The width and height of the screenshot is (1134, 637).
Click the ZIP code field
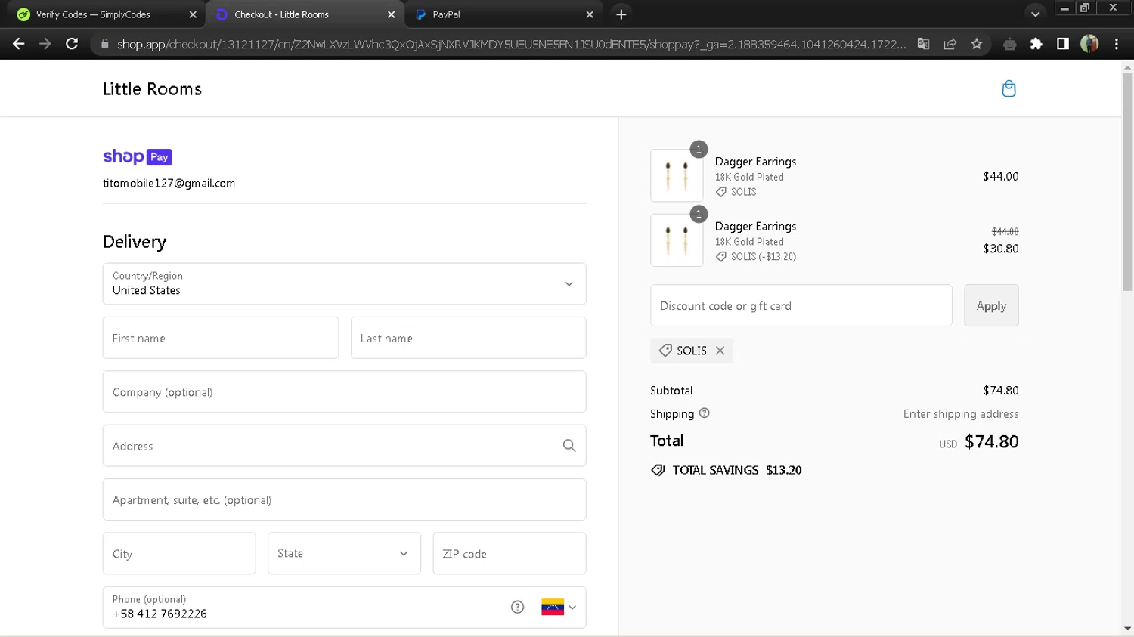point(510,553)
